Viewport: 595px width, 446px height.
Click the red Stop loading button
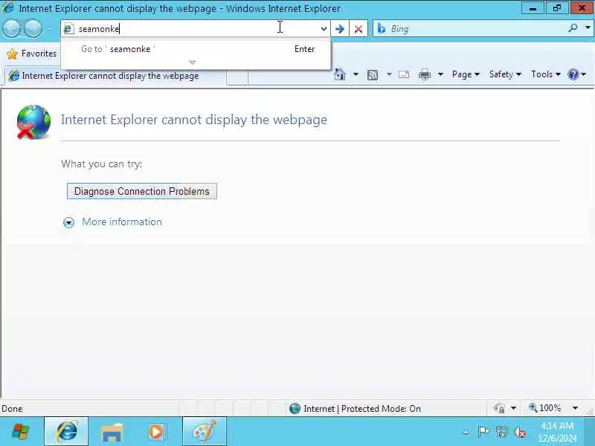(x=358, y=29)
